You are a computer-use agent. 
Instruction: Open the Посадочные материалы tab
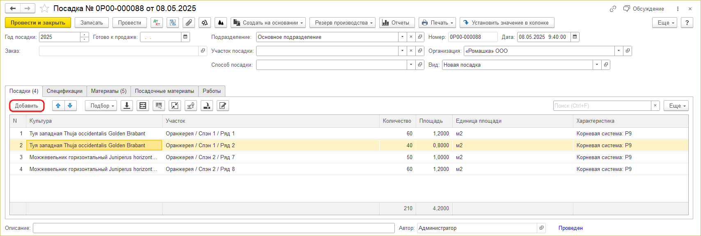pyautogui.click(x=164, y=91)
